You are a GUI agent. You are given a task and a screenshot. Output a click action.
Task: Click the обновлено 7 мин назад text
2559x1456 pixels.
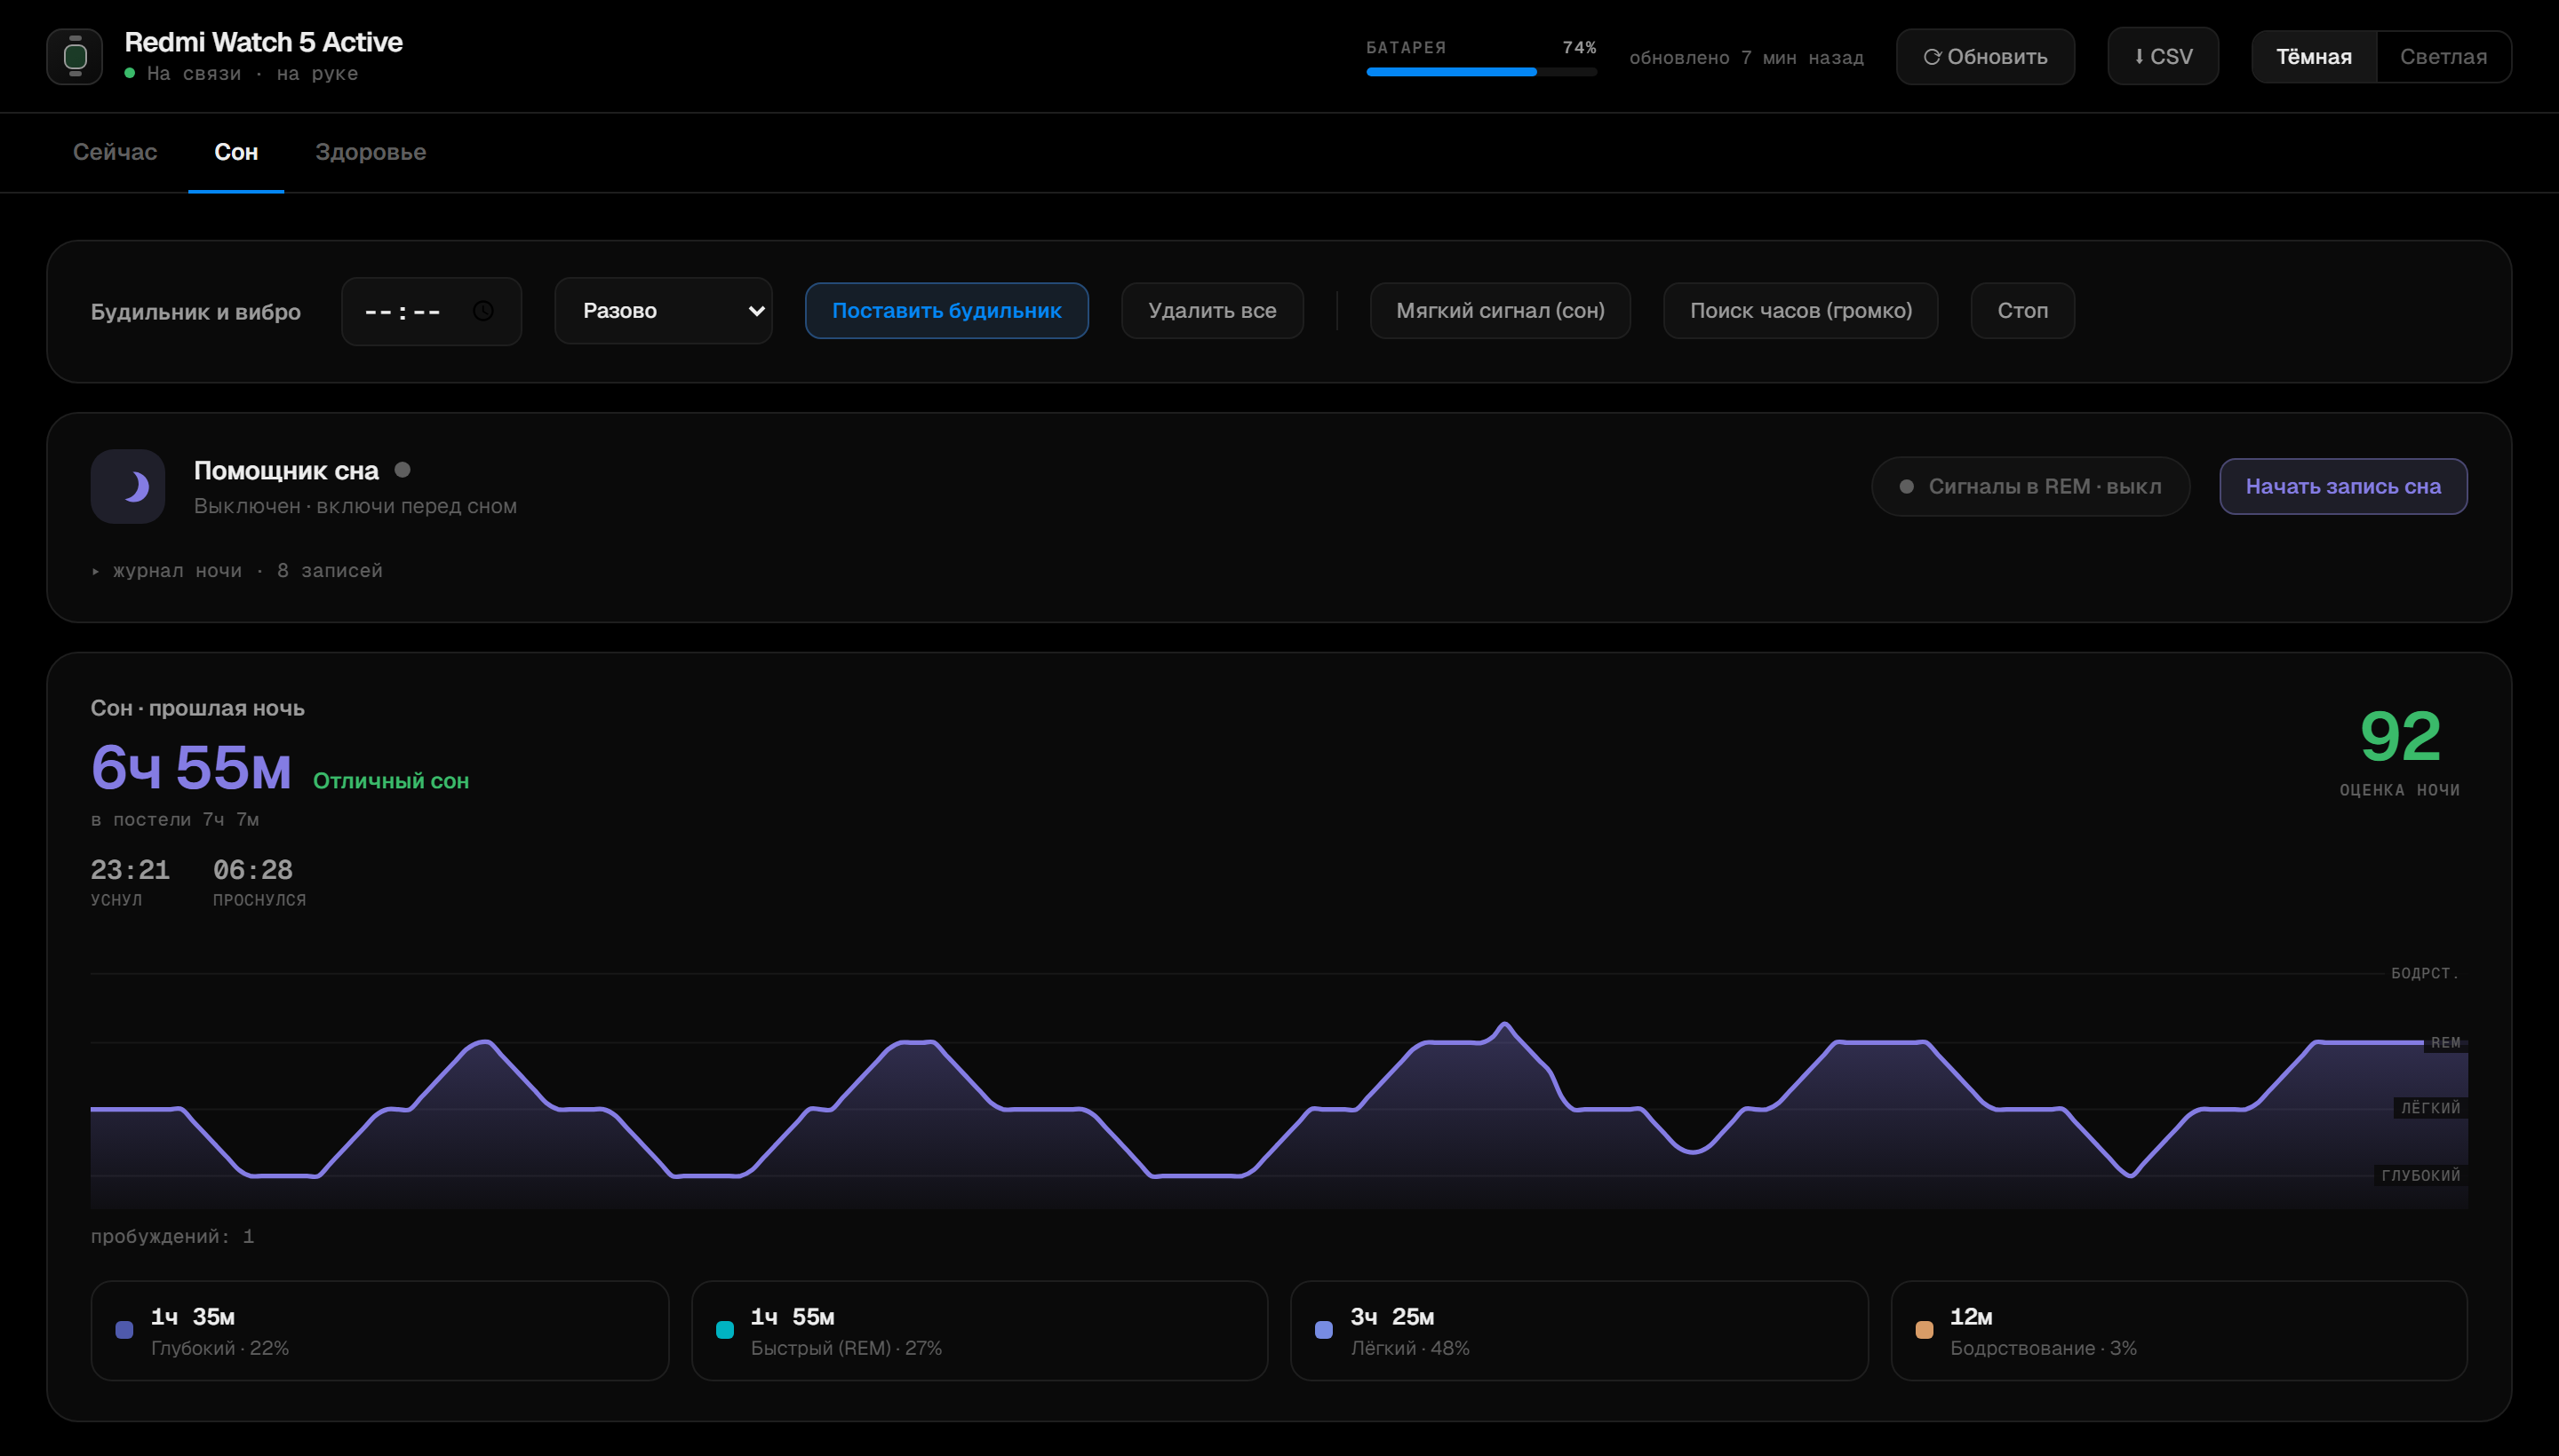pos(1746,58)
